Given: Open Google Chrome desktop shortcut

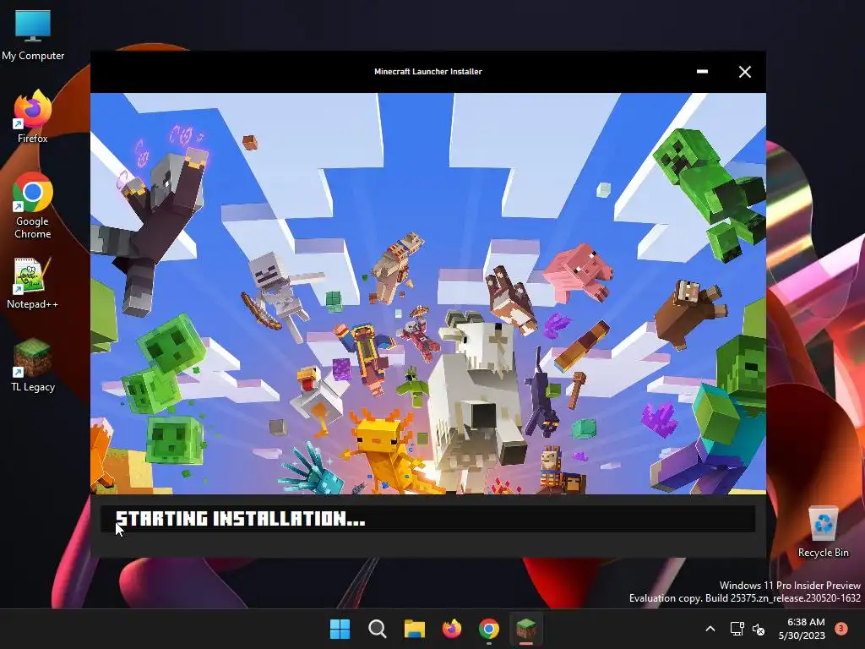Looking at the screenshot, I should click(33, 206).
